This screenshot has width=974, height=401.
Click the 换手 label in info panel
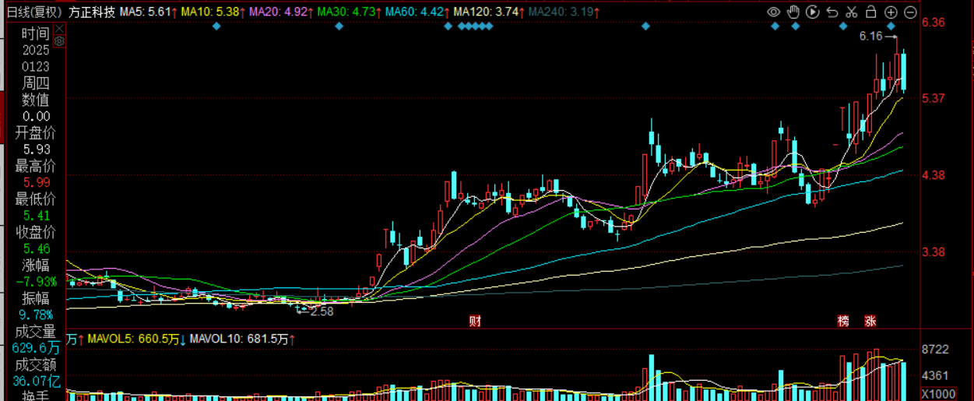(35, 396)
